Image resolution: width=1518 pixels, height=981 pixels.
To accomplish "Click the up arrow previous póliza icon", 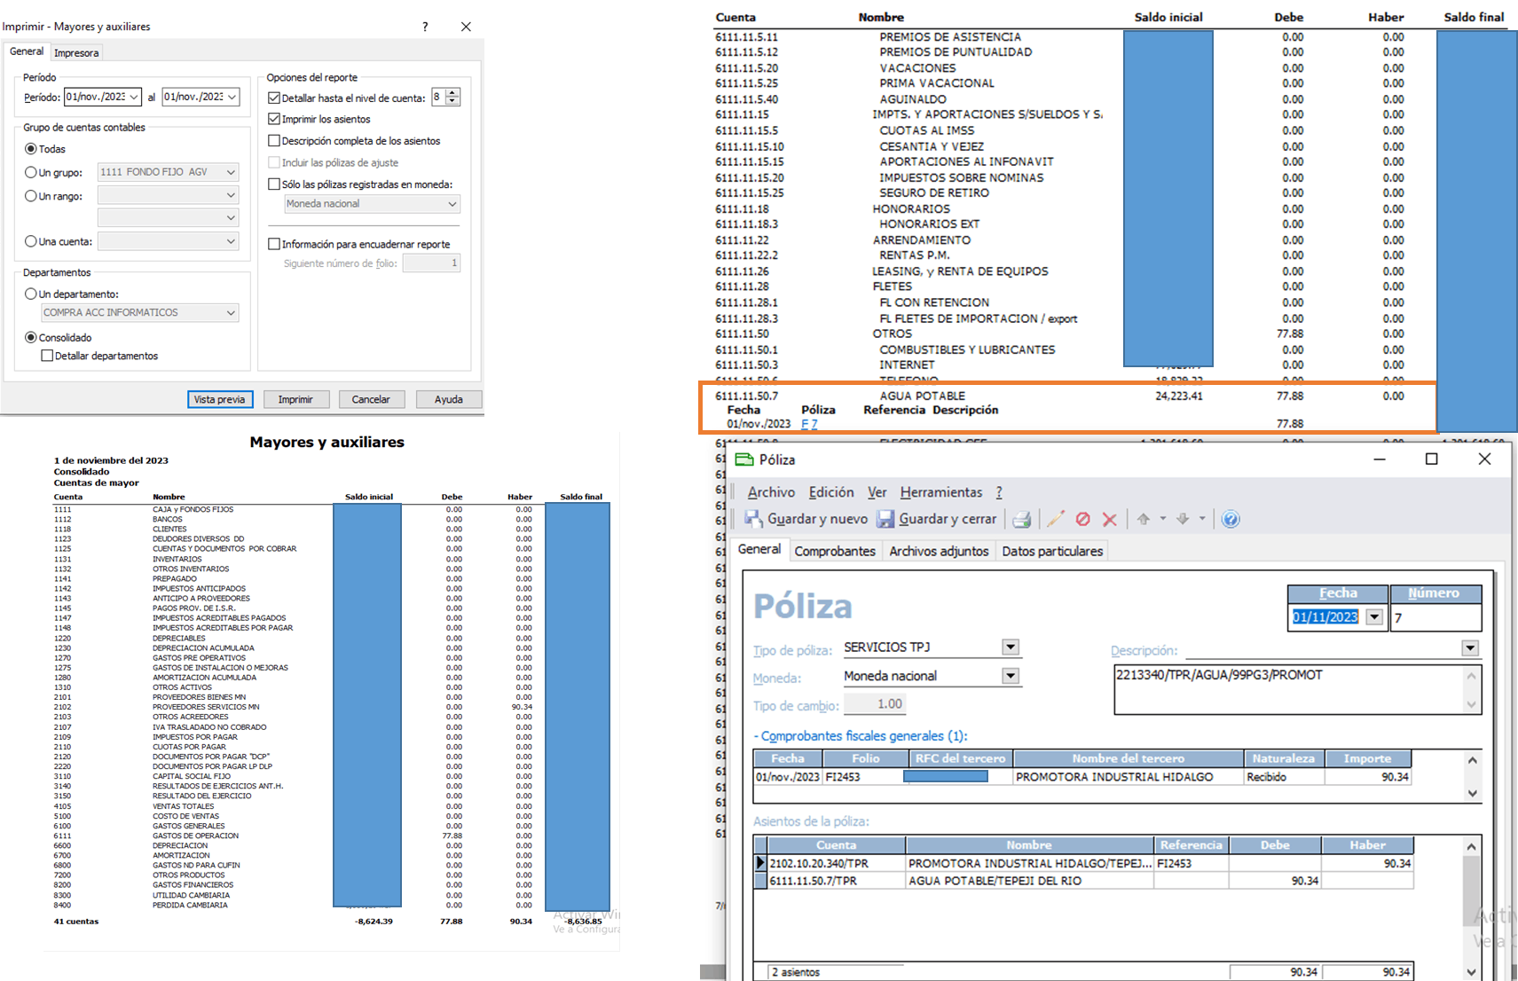I will [1144, 519].
